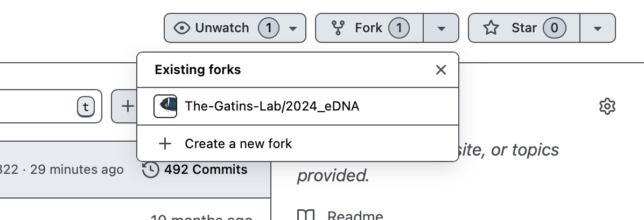Open the 492 Commits history link
Viewport: 644px width, 220px height.
(x=206, y=170)
